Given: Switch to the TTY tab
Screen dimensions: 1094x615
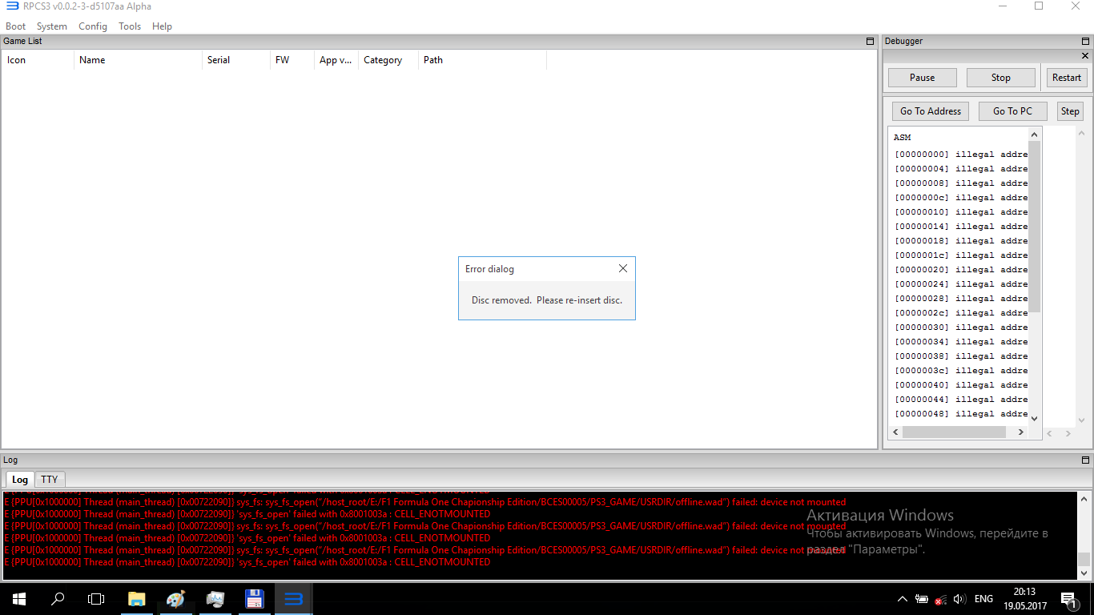Looking at the screenshot, I should pyautogui.click(x=50, y=479).
